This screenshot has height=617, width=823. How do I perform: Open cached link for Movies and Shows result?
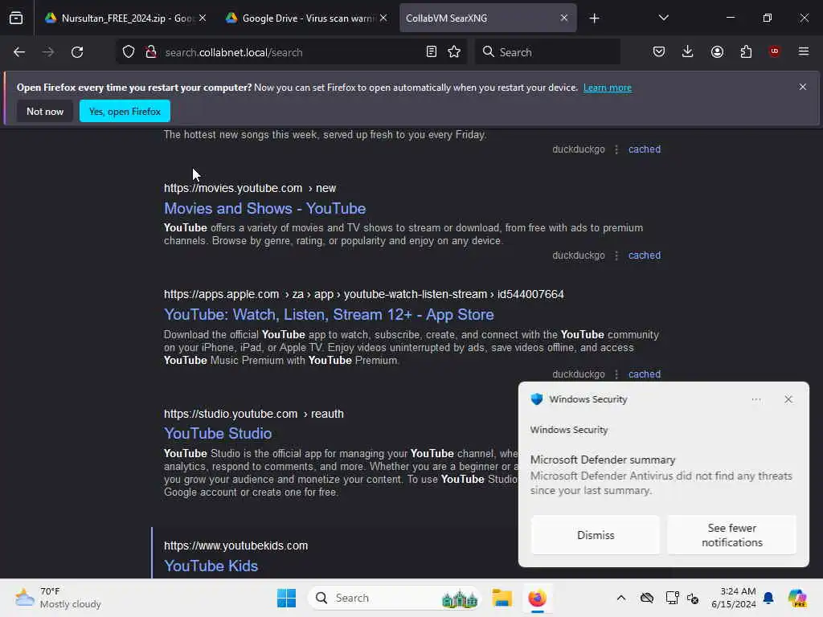coord(645,255)
